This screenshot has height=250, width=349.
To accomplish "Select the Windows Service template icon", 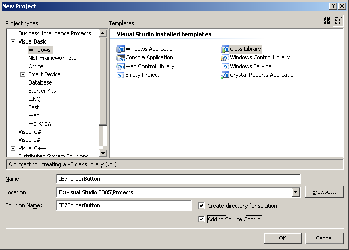I will (x=225, y=66).
